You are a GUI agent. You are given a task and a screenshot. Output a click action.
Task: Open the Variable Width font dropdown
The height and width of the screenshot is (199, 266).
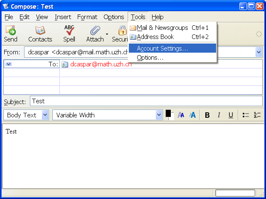point(107,115)
